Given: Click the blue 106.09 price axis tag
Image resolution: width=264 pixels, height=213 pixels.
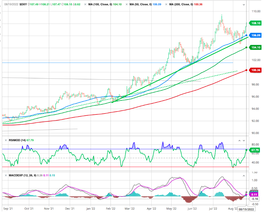Looking at the screenshot, I should [x=255, y=35].
